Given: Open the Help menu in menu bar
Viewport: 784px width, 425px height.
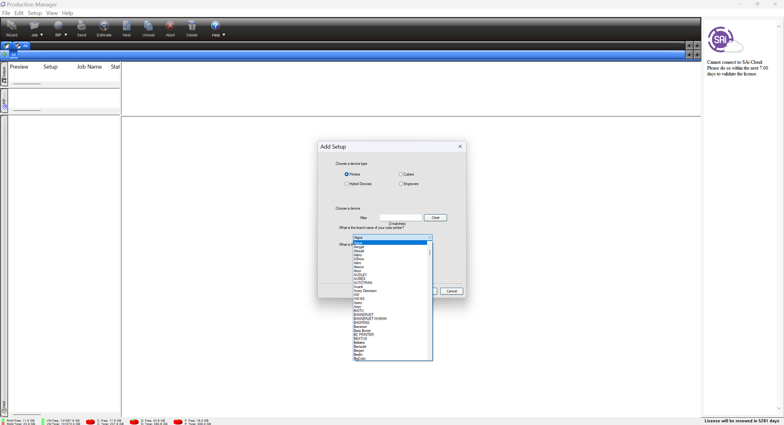Looking at the screenshot, I should coord(68,13).
